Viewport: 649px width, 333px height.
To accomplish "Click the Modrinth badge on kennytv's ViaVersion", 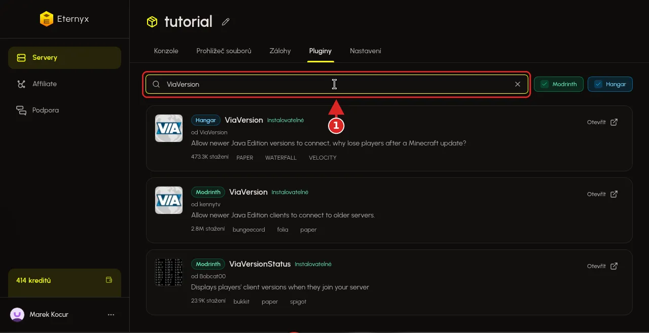I will pos(208,192).
